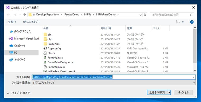Create a new folder with 新しいフォルダー
The image size is (201, 102).
[x=31, y=22]
